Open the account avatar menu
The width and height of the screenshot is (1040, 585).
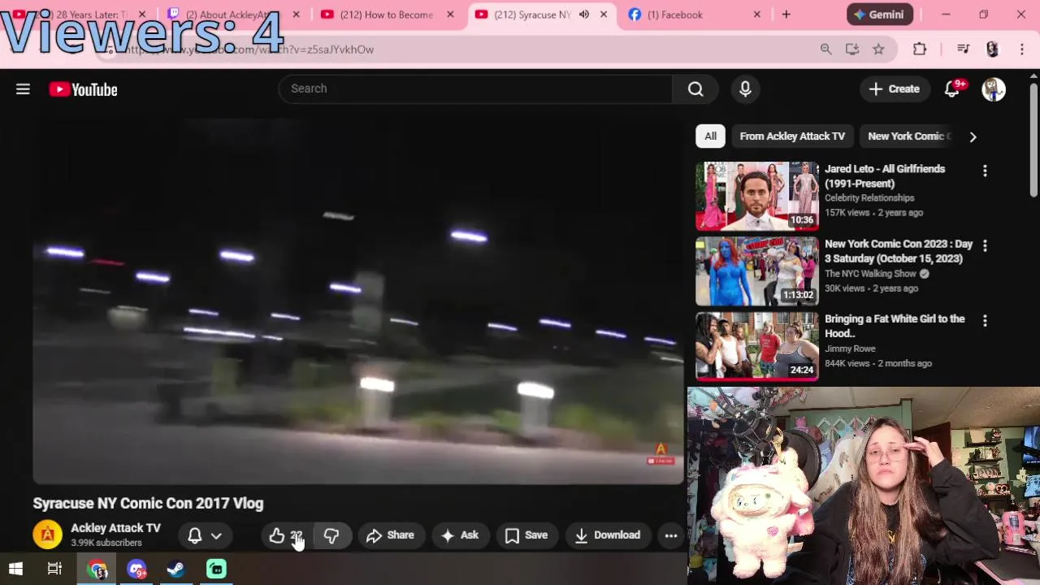click(994, 89)
